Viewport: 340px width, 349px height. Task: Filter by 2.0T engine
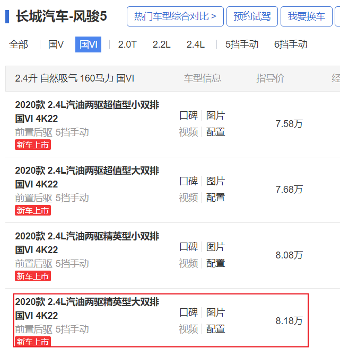pos(127,44)
